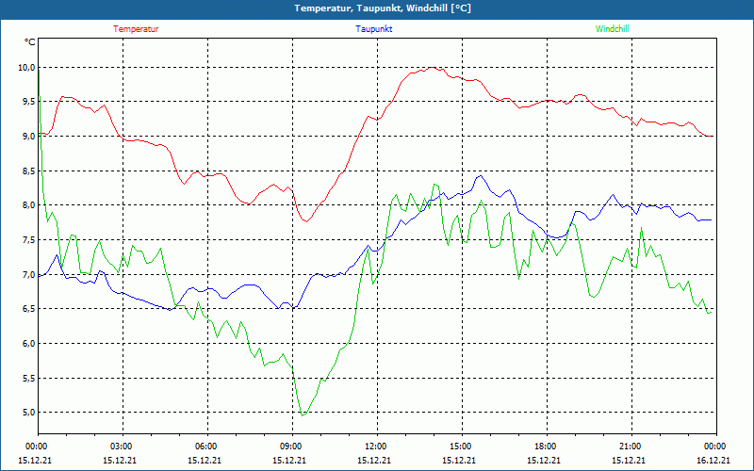Viewport: 754px width, 471px height.
Task: Click the 5,0 y-axis value
Action: [29, 413]
